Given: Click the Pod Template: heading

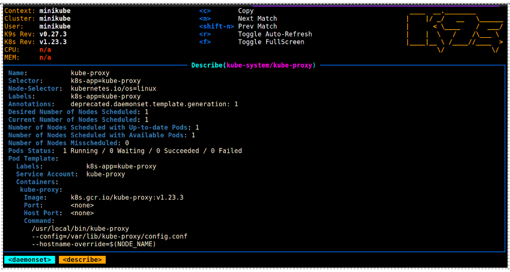Looking at the screenshot, I should tap(34, 159).
